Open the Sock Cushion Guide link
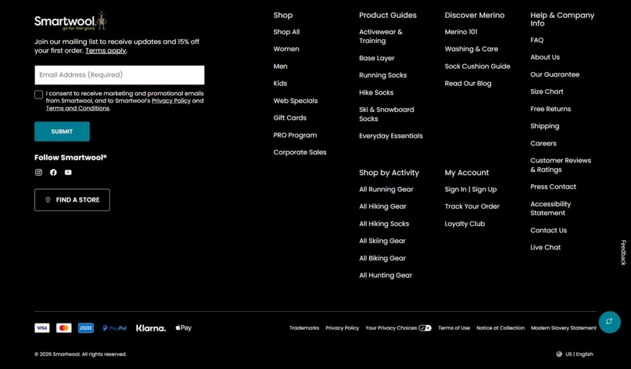 point(478,66)
